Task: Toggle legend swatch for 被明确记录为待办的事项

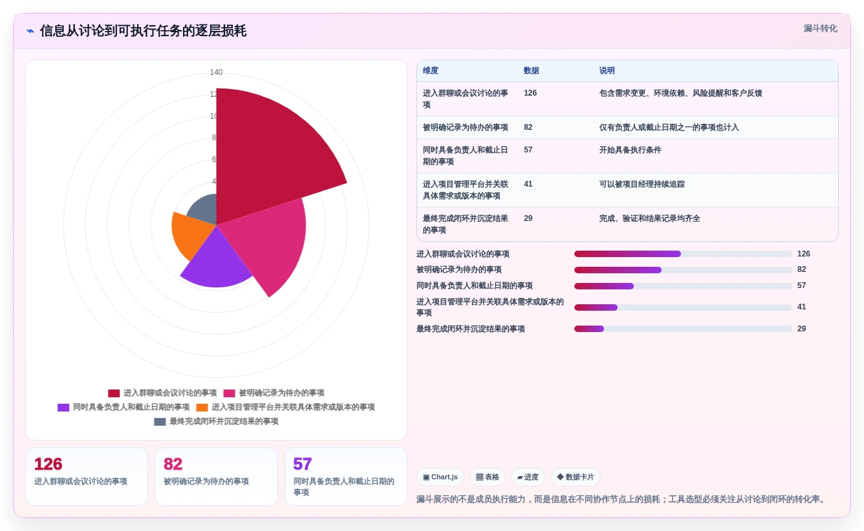Action: tap(229, 393)
